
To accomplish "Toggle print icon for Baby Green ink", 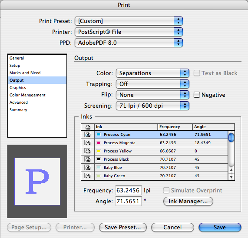I will (88, 176).
